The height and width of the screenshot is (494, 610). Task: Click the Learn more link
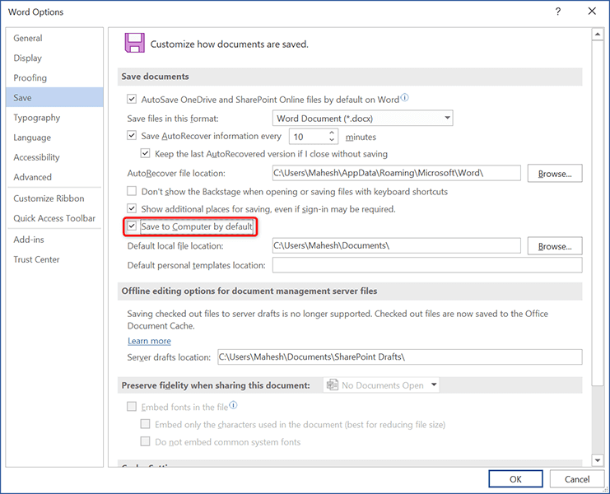pyautogui.click(x=149, y=341)
